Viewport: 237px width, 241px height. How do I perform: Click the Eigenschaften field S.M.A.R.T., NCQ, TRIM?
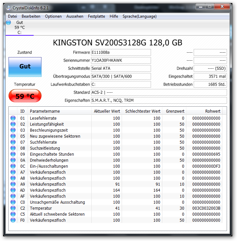point(159,100)
